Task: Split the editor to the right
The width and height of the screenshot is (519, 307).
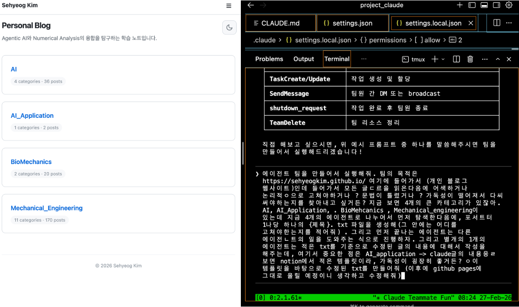Action: point(497,23)
